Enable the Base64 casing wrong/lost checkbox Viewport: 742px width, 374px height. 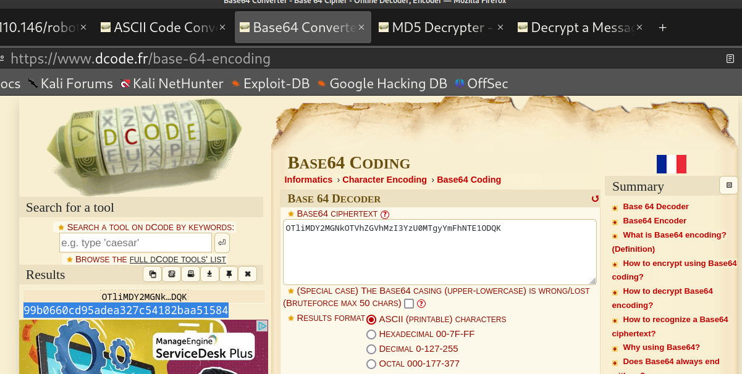409,304
